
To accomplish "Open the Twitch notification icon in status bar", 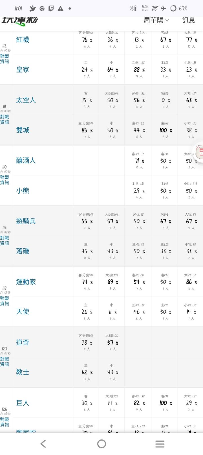I will tap(51, 8).
